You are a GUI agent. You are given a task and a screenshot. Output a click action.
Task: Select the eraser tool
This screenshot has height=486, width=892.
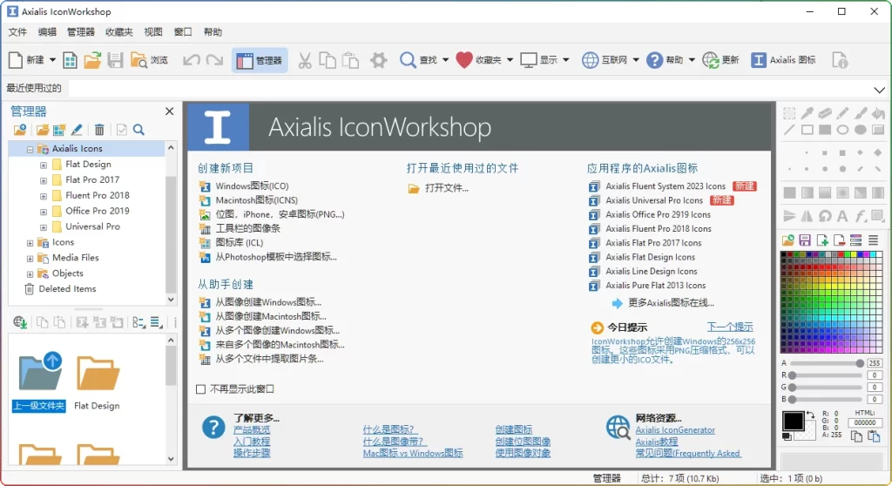point(825,113)
